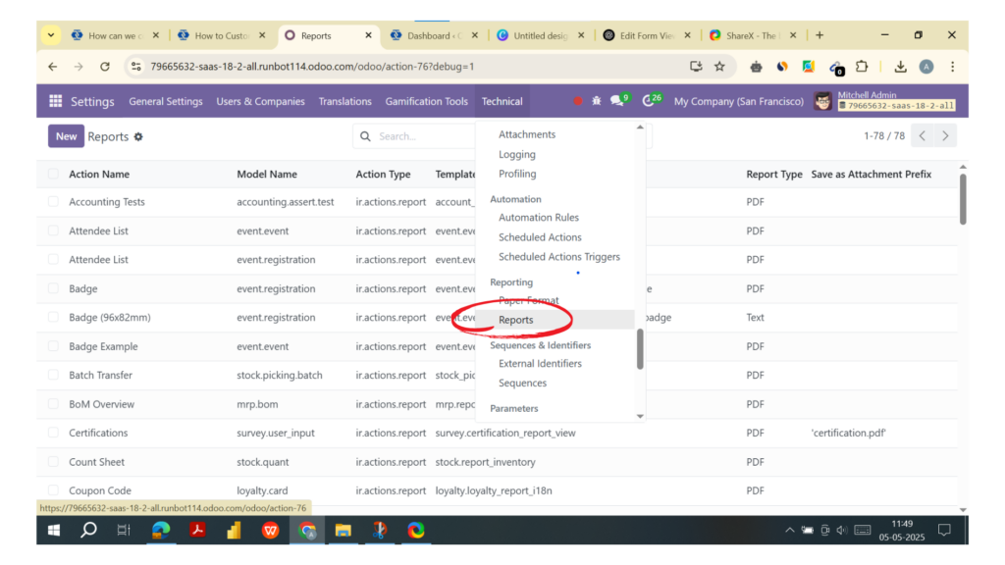Select the checkbox next to Accounting Tests
1005x565 pixels.
tap(53, 202)
